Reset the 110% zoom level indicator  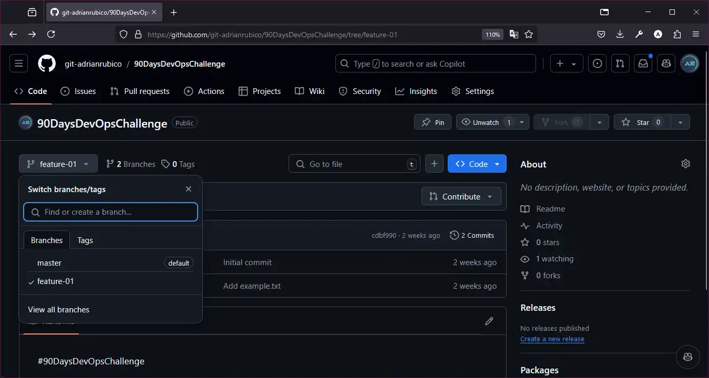tap(493, 34)
